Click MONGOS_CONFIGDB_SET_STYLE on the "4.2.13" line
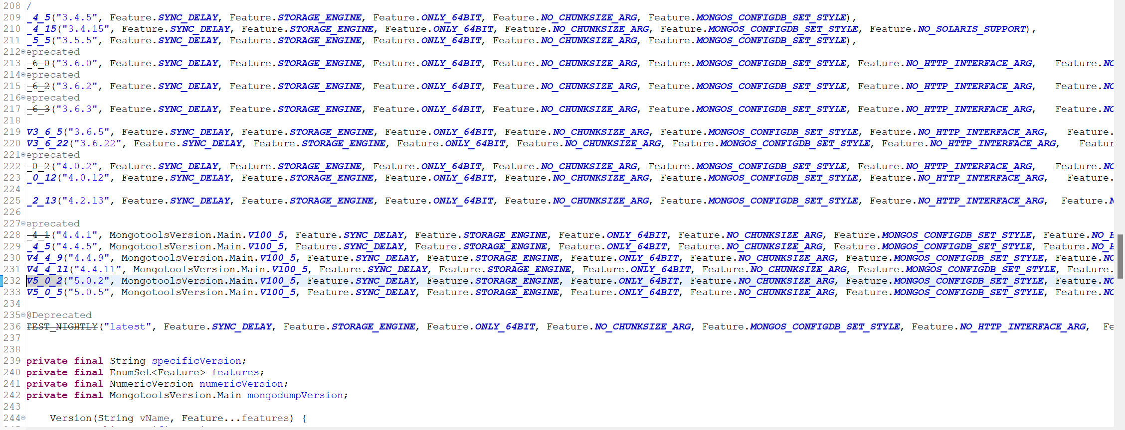 pyautogui.click(x=783, y=201)
